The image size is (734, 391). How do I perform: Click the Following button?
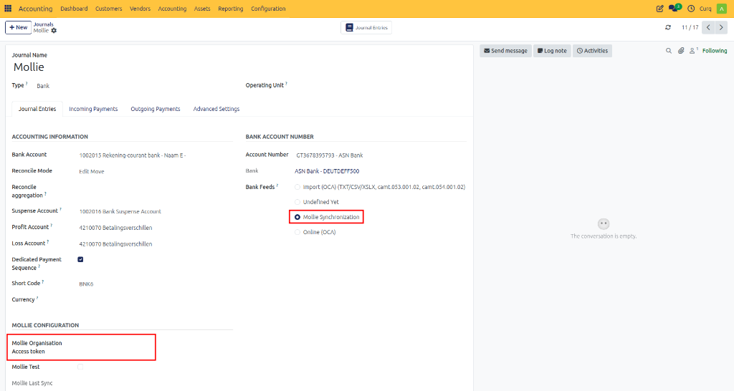pyautogui.click(x=715, y=51)
